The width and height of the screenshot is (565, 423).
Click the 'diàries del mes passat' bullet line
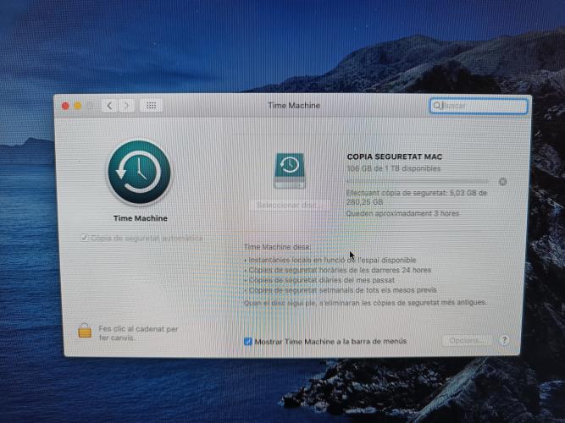319,280
